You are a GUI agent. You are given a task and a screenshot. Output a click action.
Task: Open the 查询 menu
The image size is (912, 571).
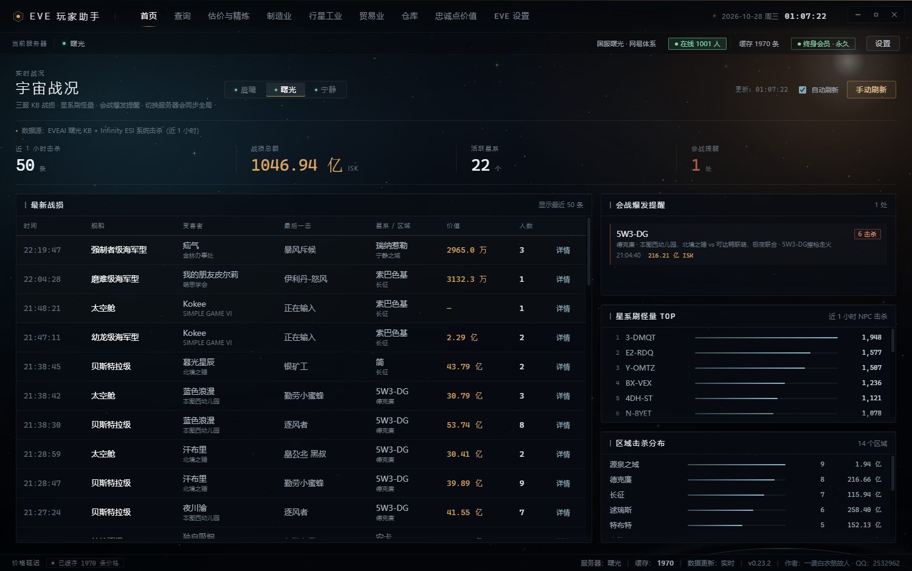182,16
